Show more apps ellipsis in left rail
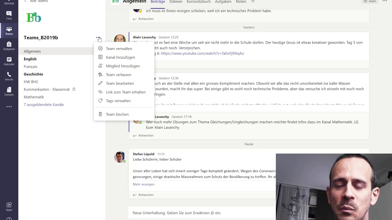 click(x=9, y=107)
